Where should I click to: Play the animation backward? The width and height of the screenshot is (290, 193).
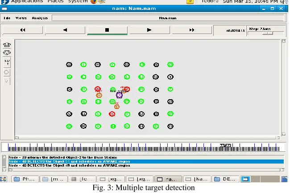coord(65,30)
